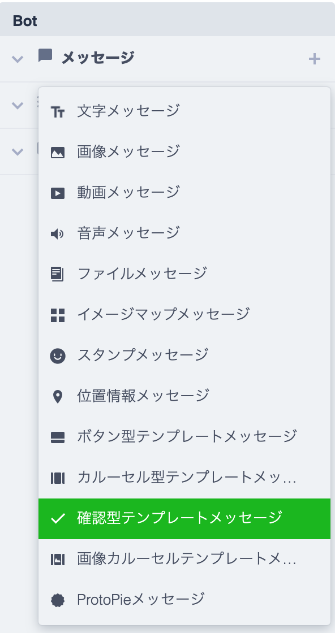Click the Bot header bar
The width and height of the screenshot is (335, 633).
click(x=167, y=19)
